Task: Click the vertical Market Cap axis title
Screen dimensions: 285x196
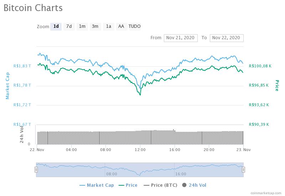Action: pos(7,86)
